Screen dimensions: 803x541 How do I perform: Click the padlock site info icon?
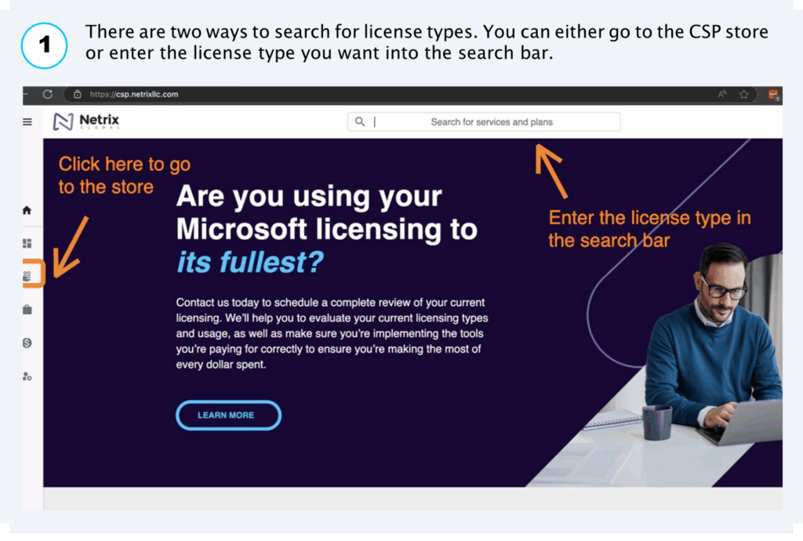coord(78,94)
